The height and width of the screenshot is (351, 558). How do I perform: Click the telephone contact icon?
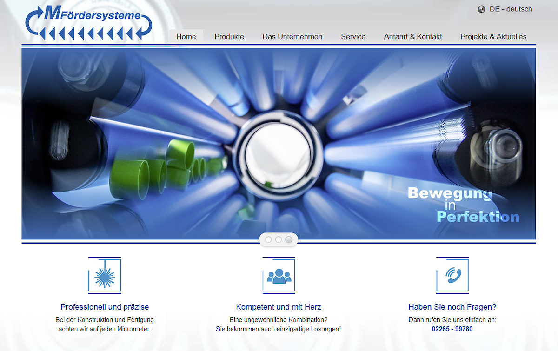point(452,276)
